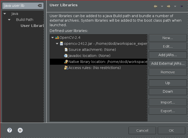Click the forward navigation arrow
Screen dimensions: 188x138
169,6
